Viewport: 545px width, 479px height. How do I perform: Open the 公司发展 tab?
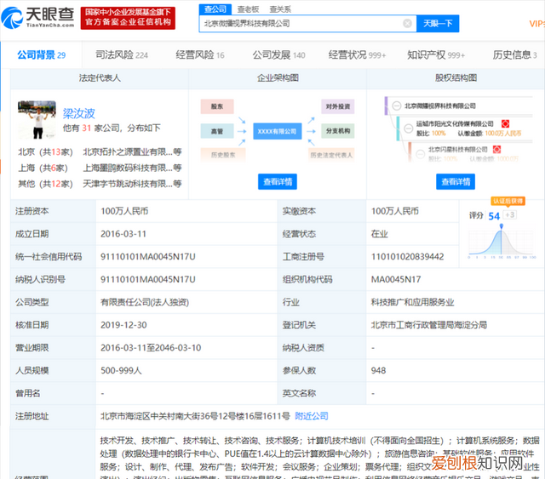click(x=278, y=55)
